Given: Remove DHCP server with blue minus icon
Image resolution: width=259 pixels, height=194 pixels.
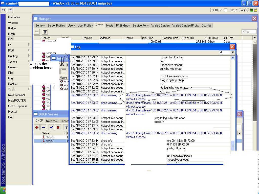Looking at the screenshot, I should [x=44, y=127].
